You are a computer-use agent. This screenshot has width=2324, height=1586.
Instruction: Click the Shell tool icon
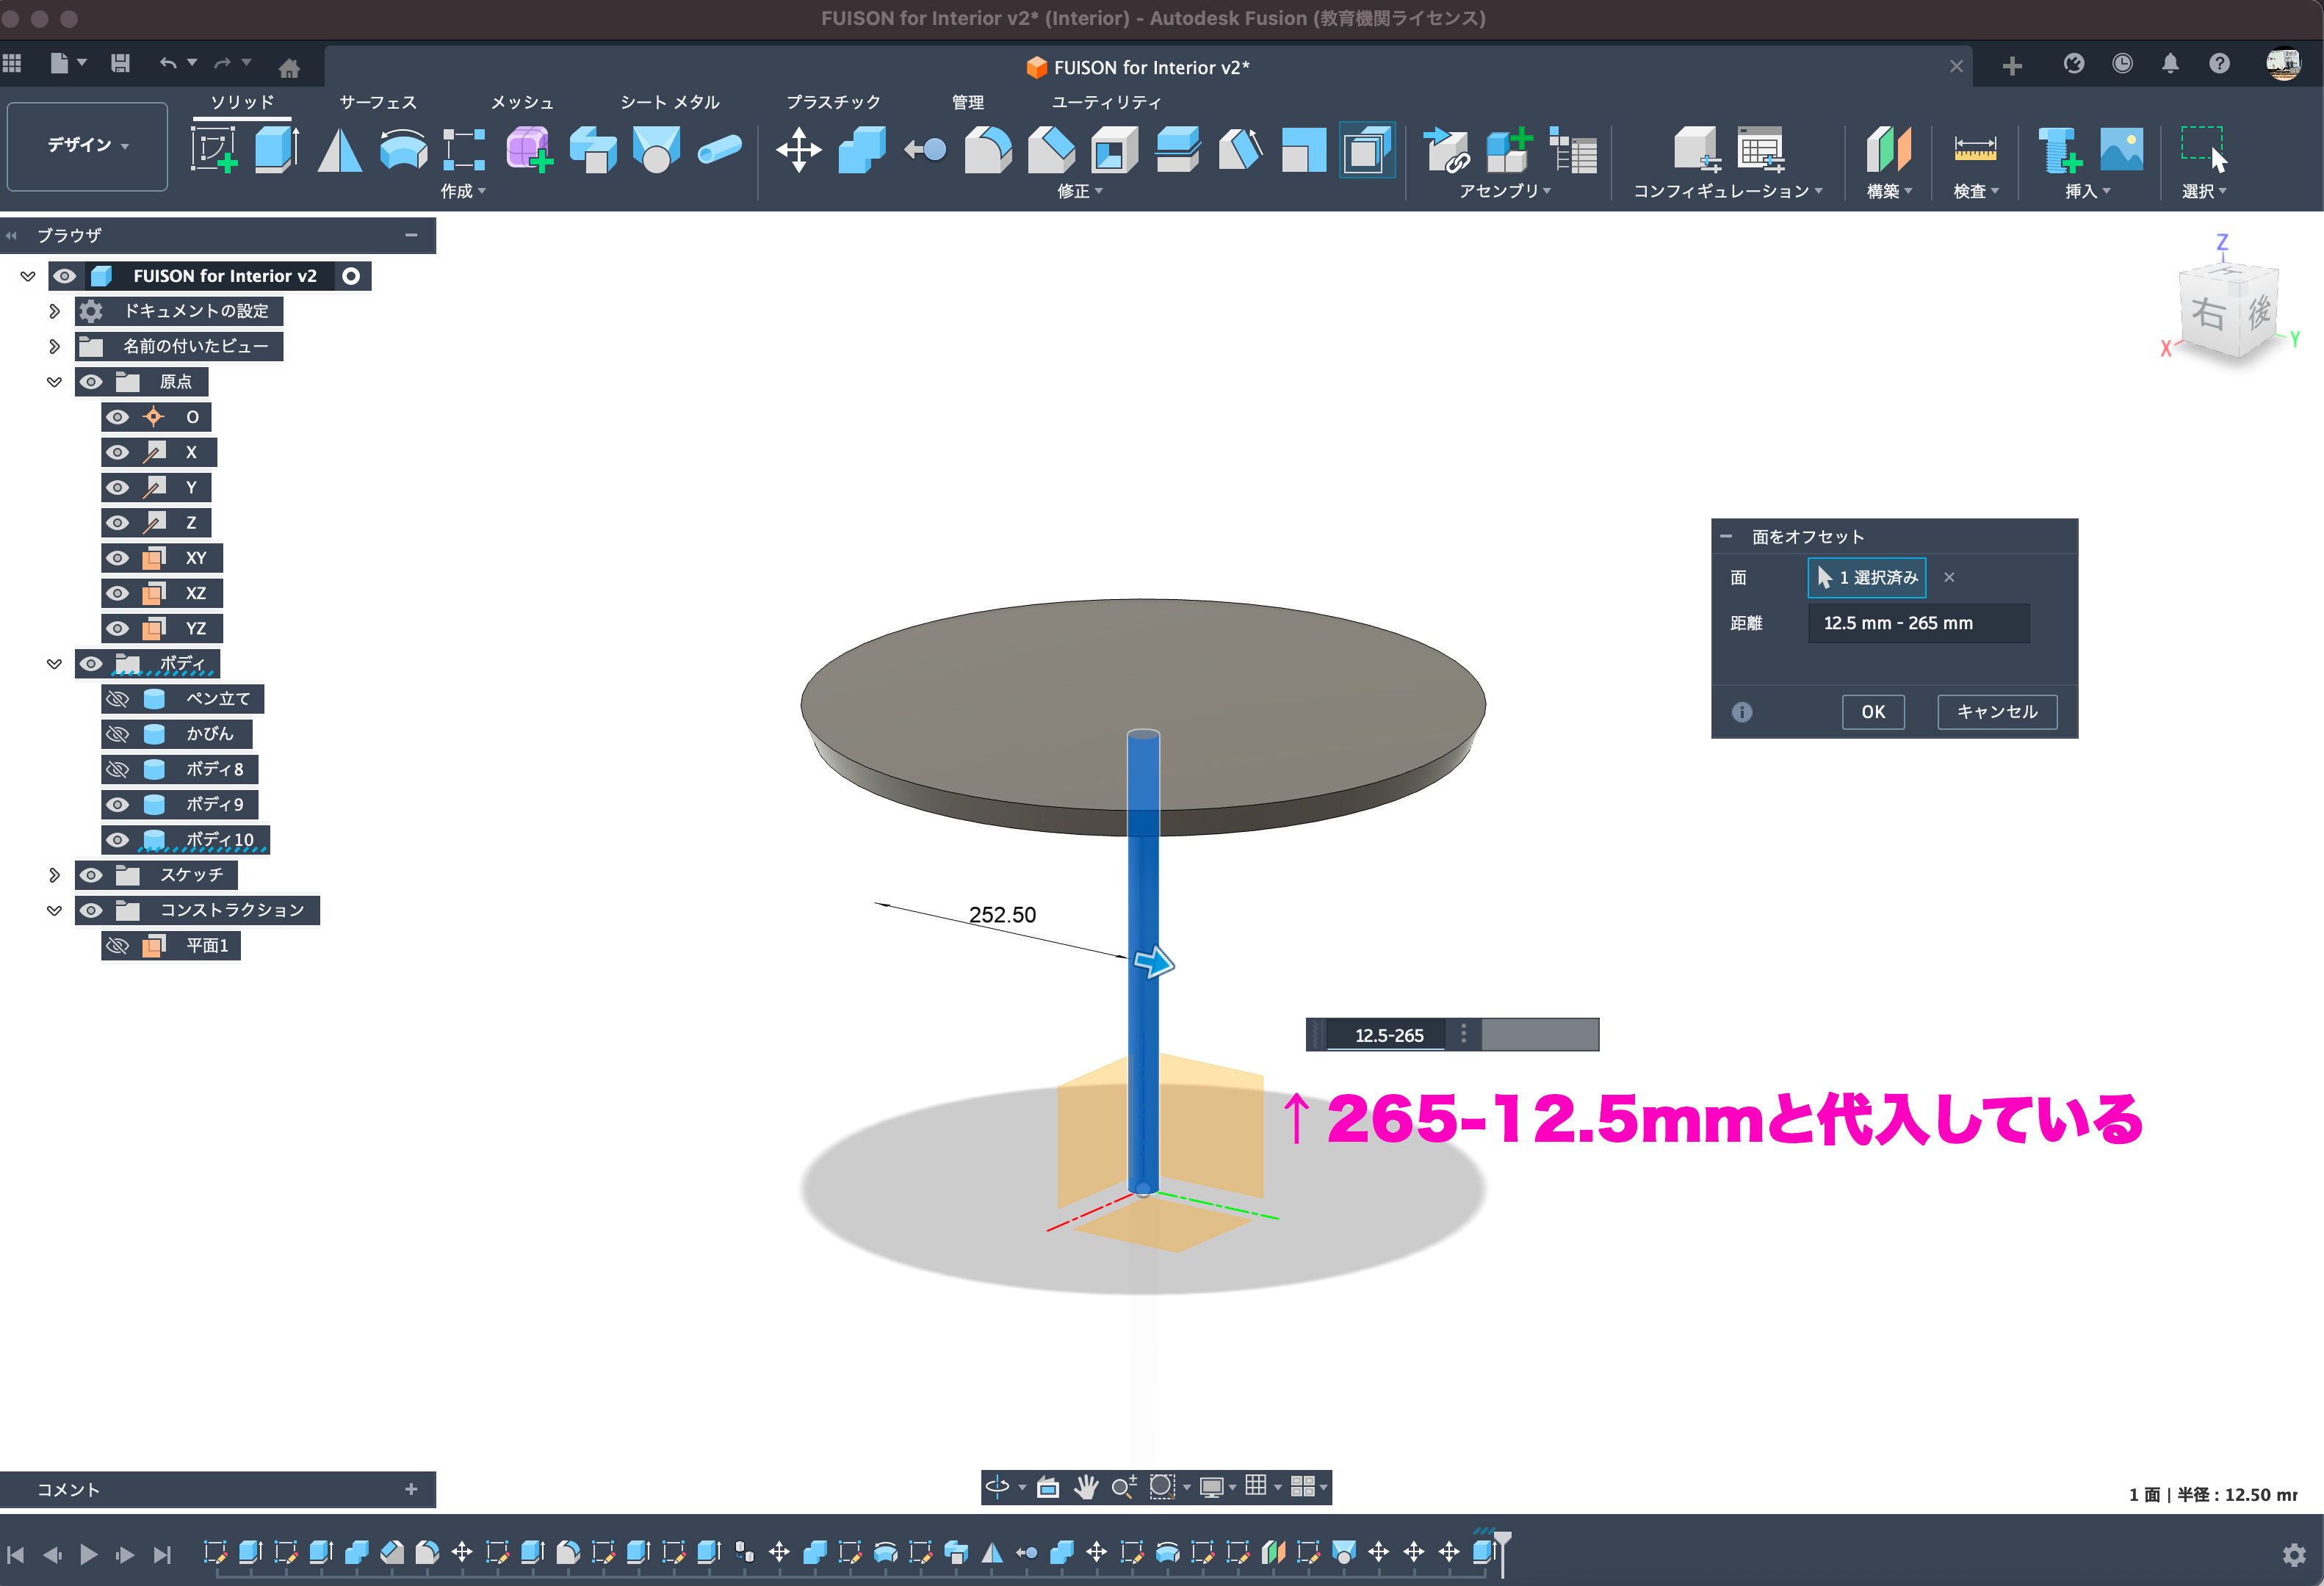1114,150
